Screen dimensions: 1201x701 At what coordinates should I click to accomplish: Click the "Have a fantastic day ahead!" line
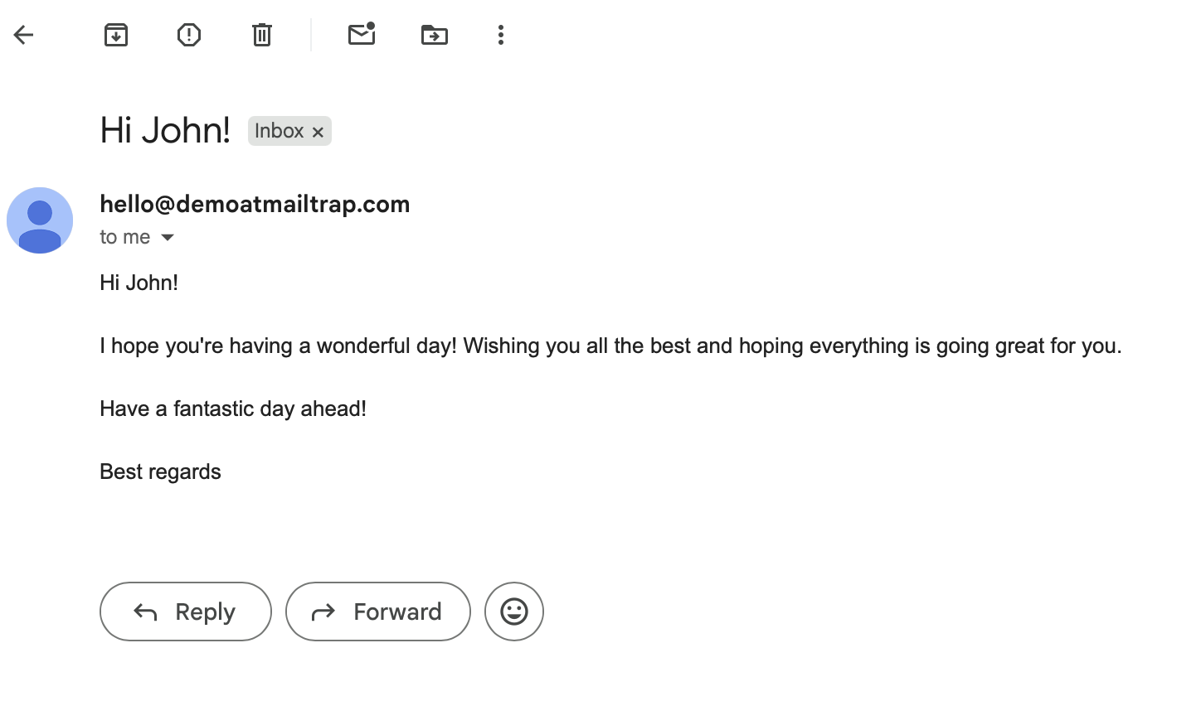pyautogui.click(x=233, y=409)
